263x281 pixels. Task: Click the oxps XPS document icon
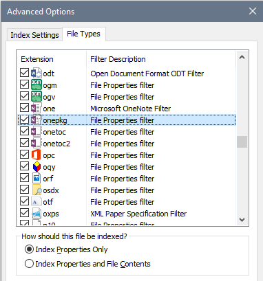(x=36, y=214)
